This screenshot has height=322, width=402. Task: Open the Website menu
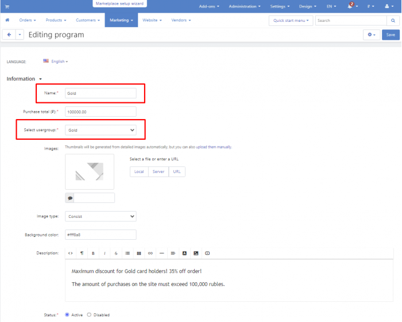[152, 20]
